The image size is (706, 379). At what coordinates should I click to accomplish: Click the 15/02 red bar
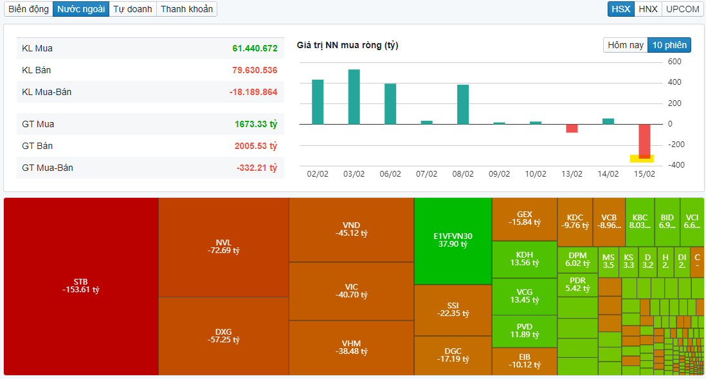[x=644, y=141]
